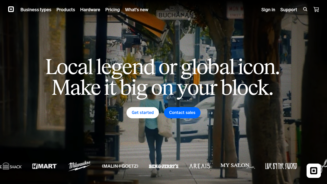
Task: Click the Milwaukee brand logo
Action: pyautogui.click(x=79, y=166)
